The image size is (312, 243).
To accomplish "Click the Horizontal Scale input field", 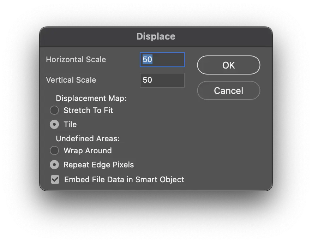I will point(162,59).
